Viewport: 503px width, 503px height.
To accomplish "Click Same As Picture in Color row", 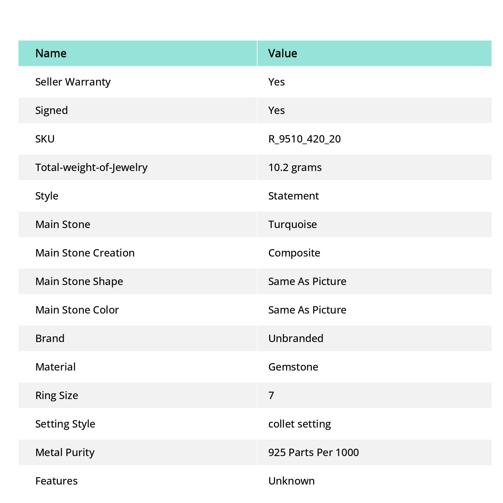I will click(307, 310).
